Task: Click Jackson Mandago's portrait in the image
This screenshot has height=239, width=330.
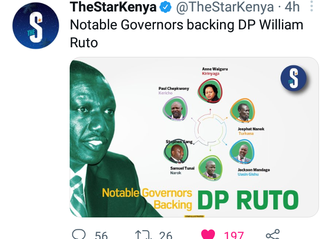Action: pyautogui.click(x=242, y=152)
